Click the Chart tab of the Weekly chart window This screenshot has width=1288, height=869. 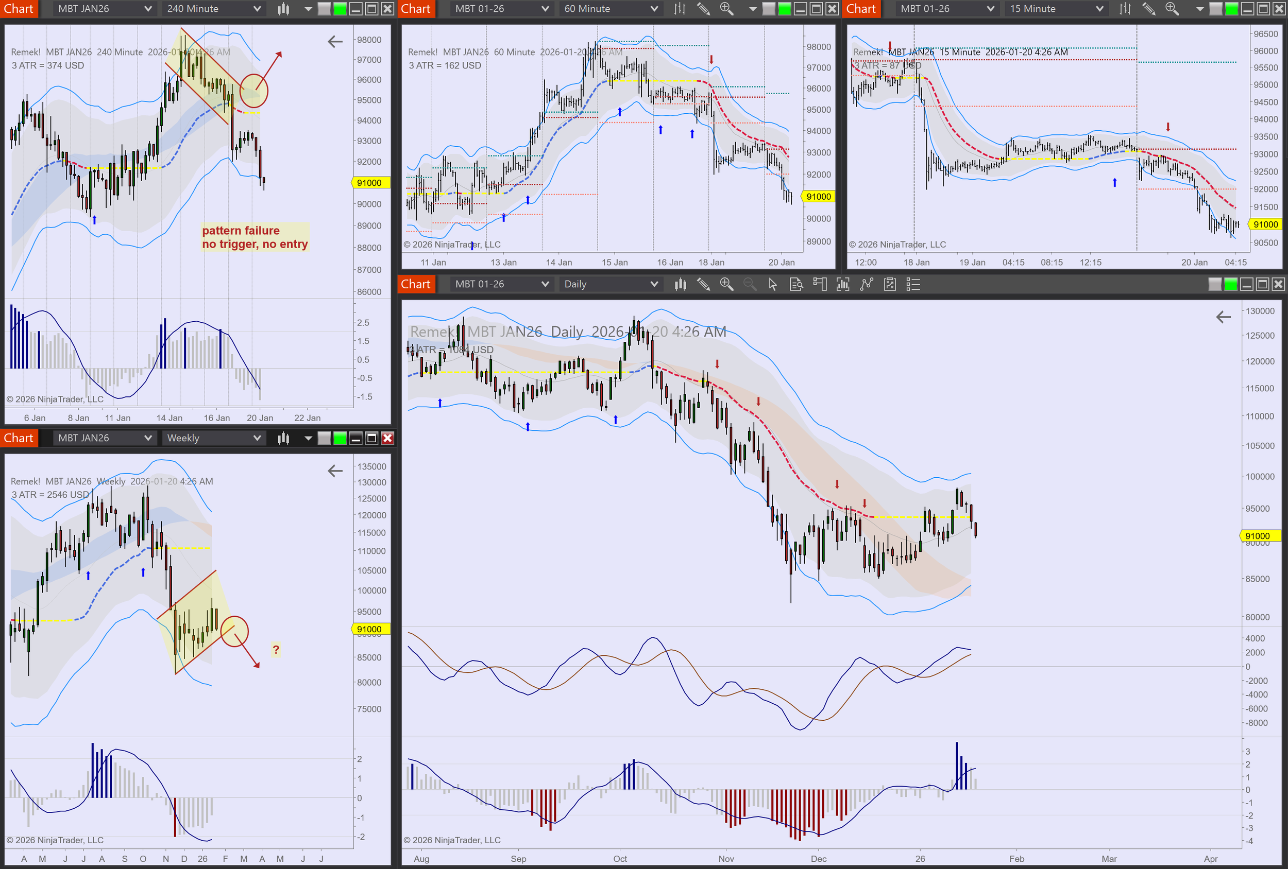[x=20, y=438]
